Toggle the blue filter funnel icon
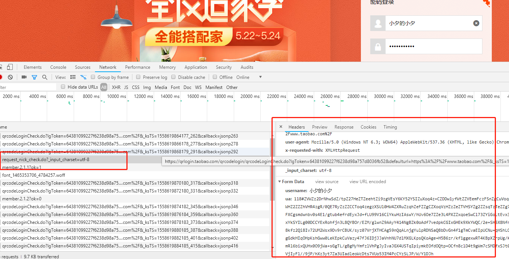Screen dimensions: 509x259 tap(34, 77)
